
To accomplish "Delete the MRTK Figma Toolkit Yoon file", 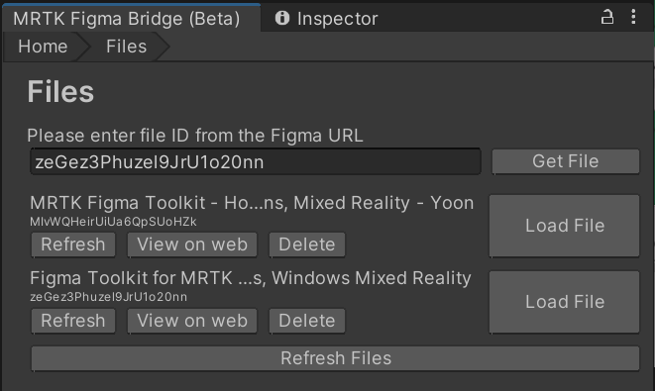I will tap(307, 244).
